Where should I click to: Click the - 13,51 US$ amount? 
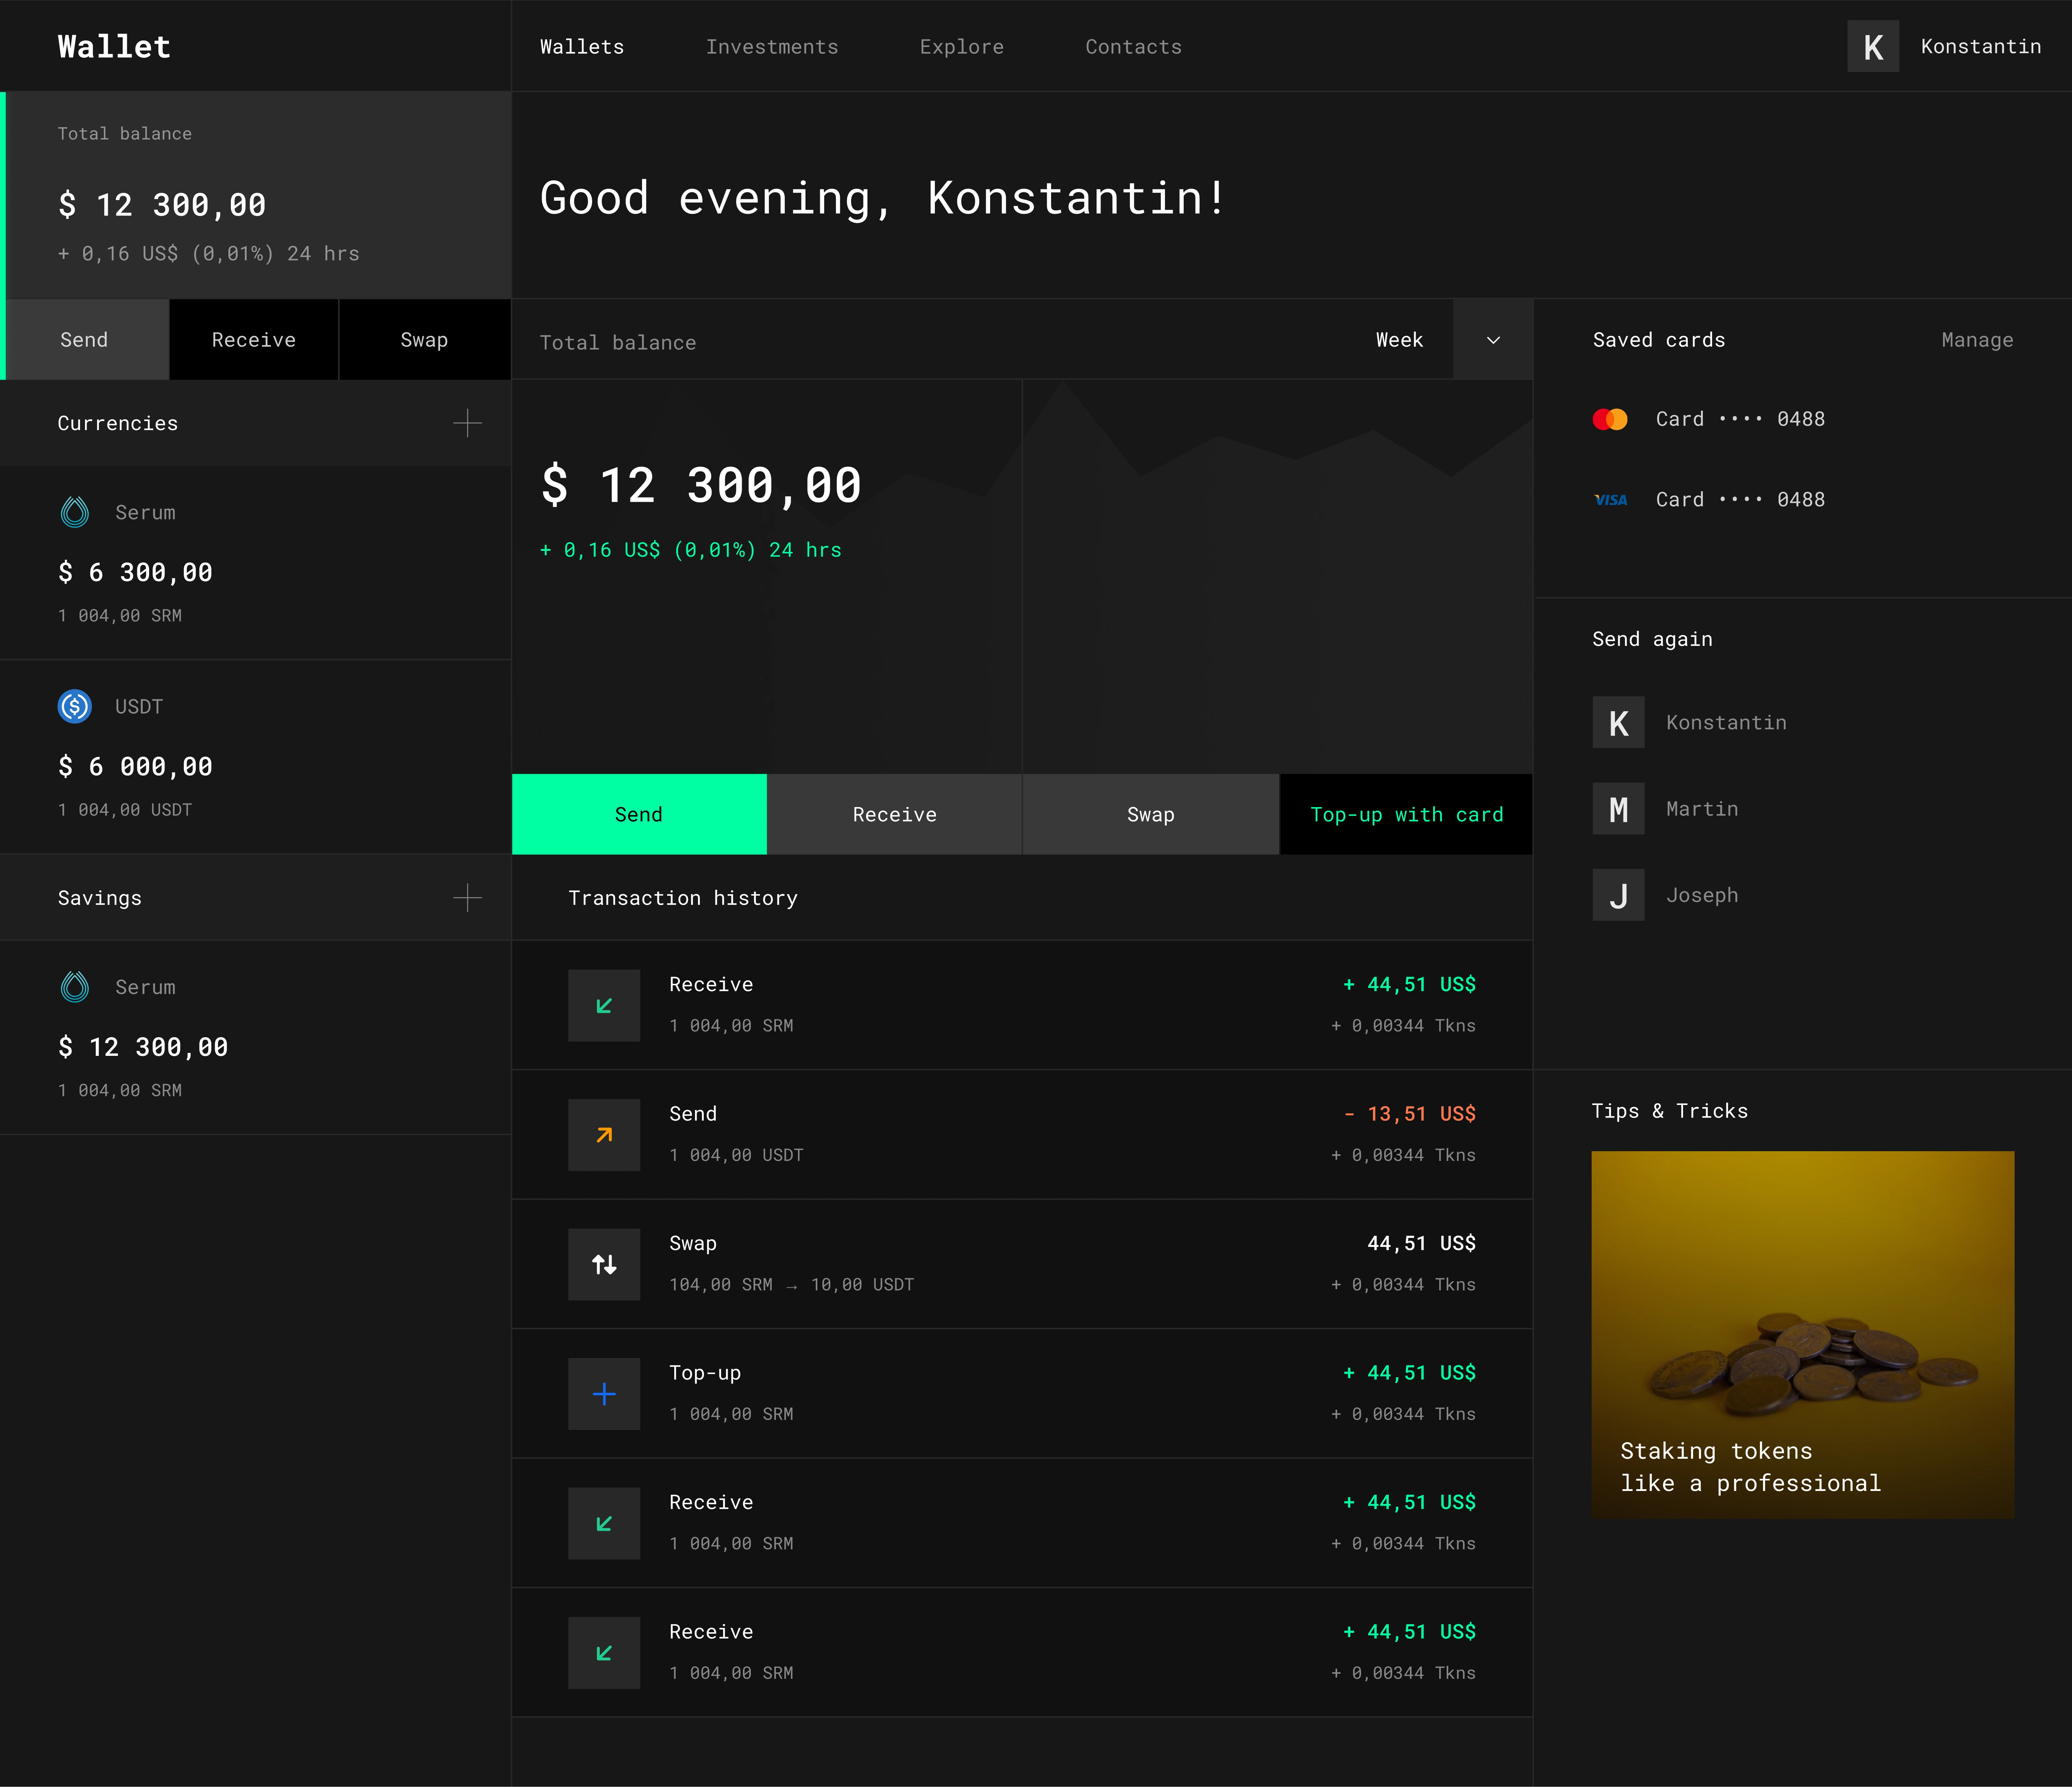[1410, 1114]
